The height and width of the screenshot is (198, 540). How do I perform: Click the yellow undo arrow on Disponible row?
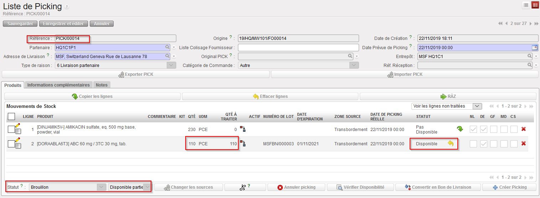pos(451,144)
